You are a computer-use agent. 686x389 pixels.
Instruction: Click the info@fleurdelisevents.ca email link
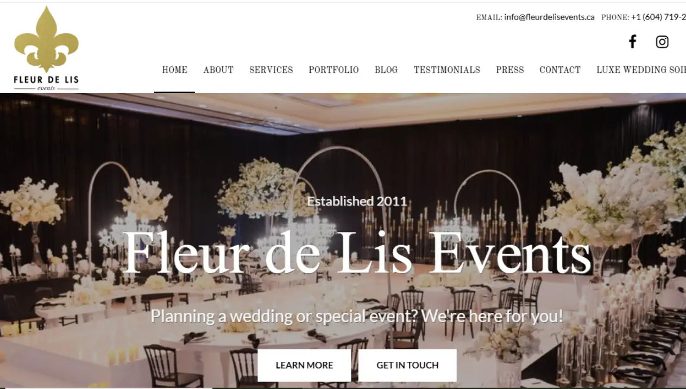(549, 17)
